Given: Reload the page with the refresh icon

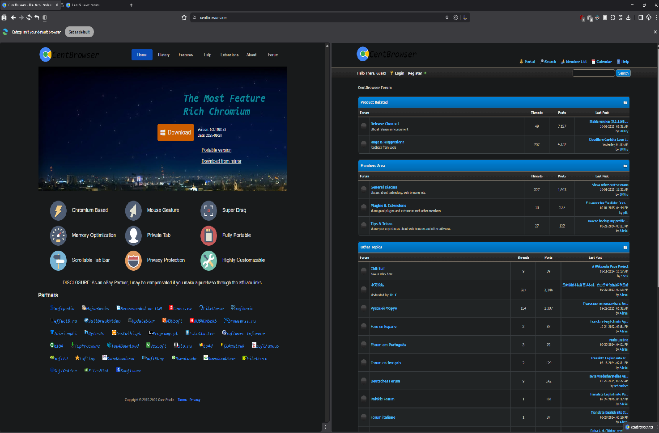Looking at the screenshot, I should tap(29, 18).
